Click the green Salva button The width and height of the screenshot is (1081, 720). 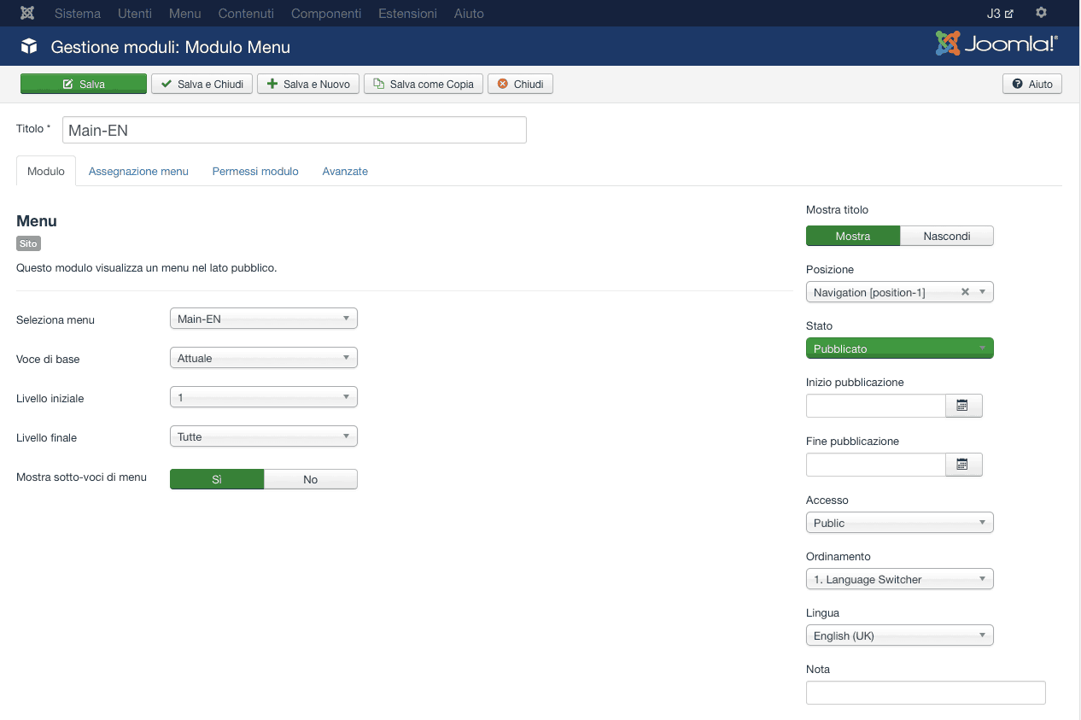(84, 84)
